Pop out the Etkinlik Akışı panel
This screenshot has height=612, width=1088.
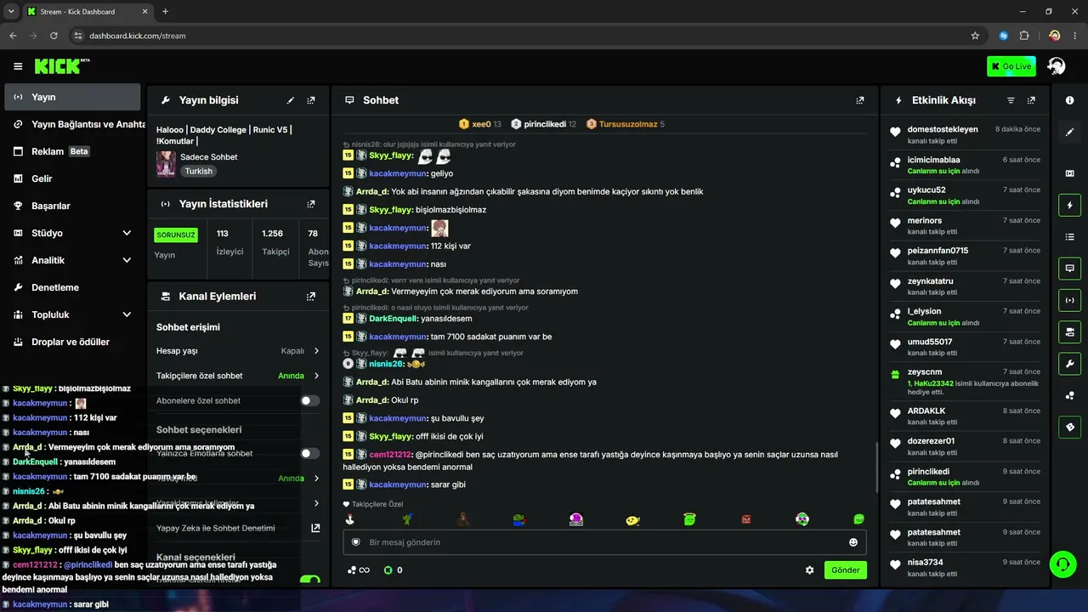point(1031,100)
